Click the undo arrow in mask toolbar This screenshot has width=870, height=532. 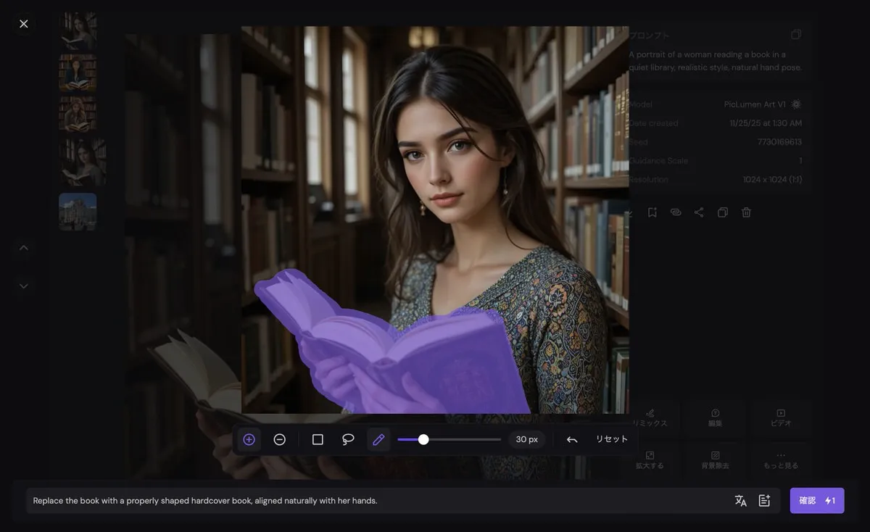(572, 439)
